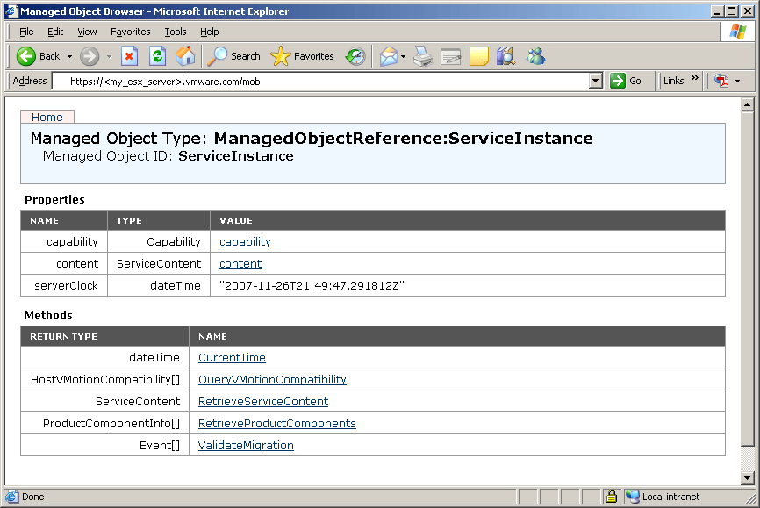Follow the QueryVMotionCompatibility method link
This screenshot has width=760, height=508.
(272, 380)
